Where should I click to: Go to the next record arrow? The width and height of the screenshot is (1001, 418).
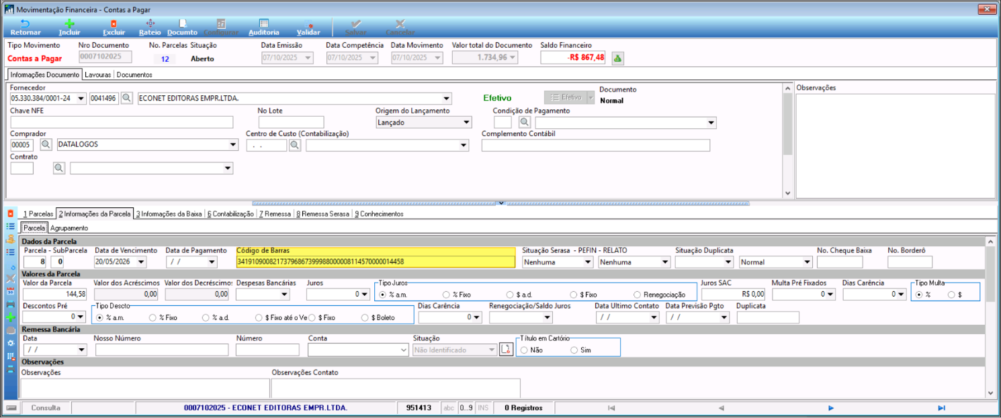(x=831, y=408)
